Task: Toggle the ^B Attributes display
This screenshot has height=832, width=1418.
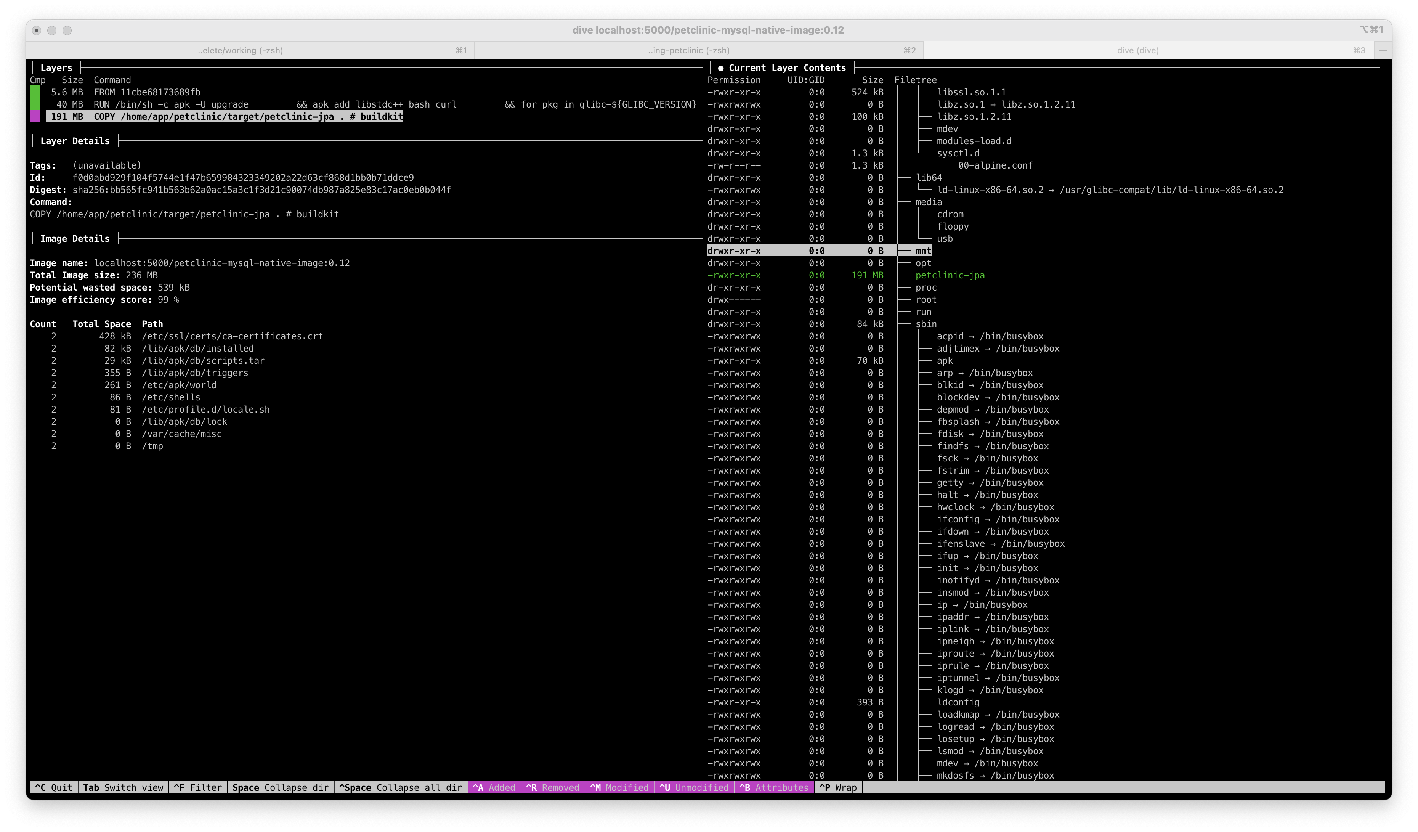Action: point(774,787)
